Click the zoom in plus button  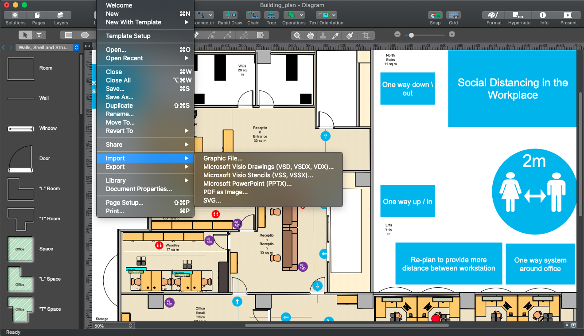[x=452, y=35]
